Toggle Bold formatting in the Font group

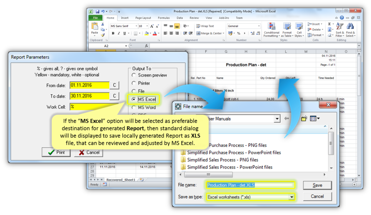[x=113, y=33]
